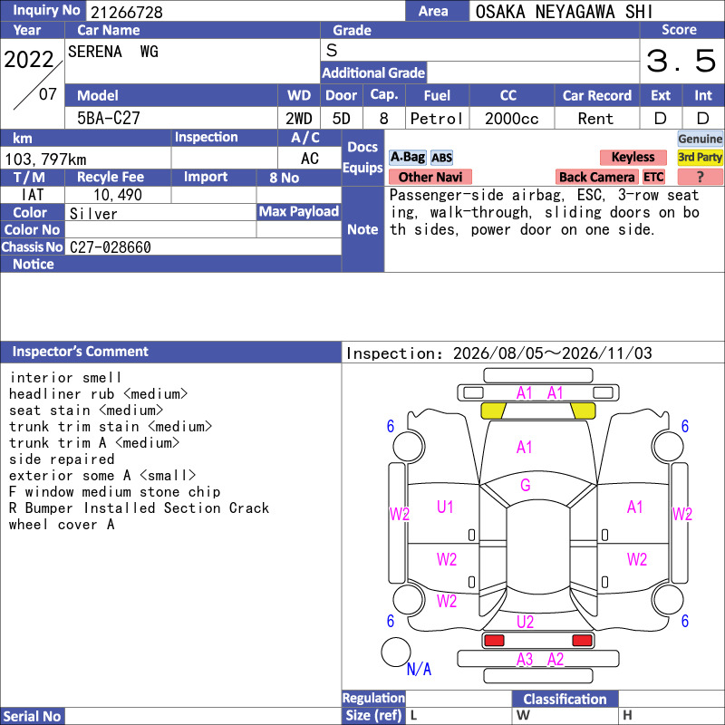This screenshot has height=725, width=725.
Task: Click the area text OSAKA NEYAGAWA SHI
Action: coord(564,12)
